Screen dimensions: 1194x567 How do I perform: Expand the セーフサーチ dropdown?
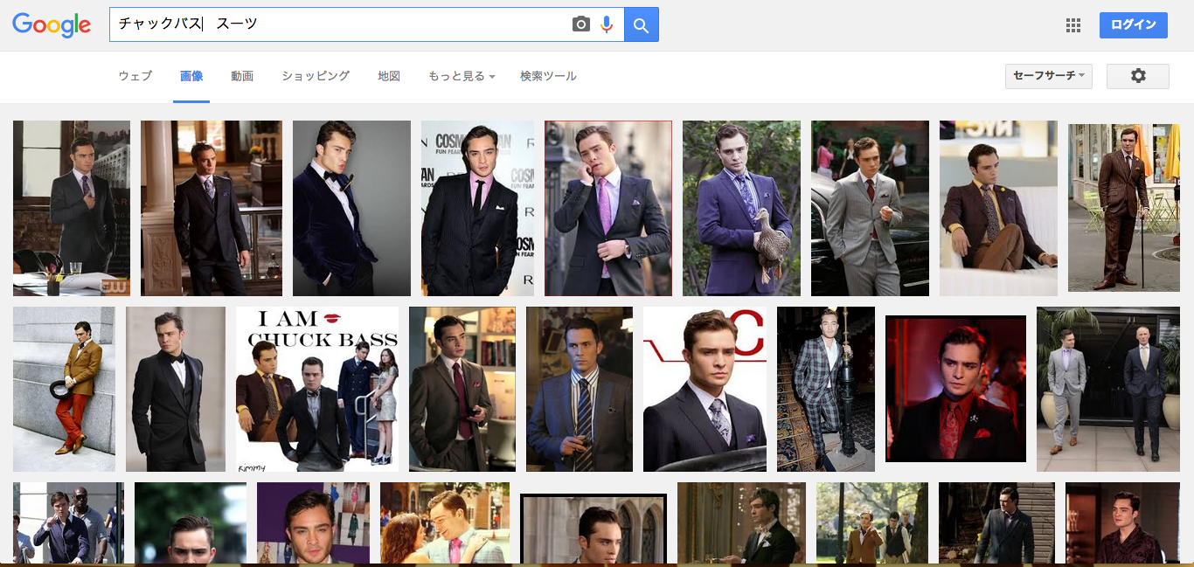click(x=1048, y=76)
